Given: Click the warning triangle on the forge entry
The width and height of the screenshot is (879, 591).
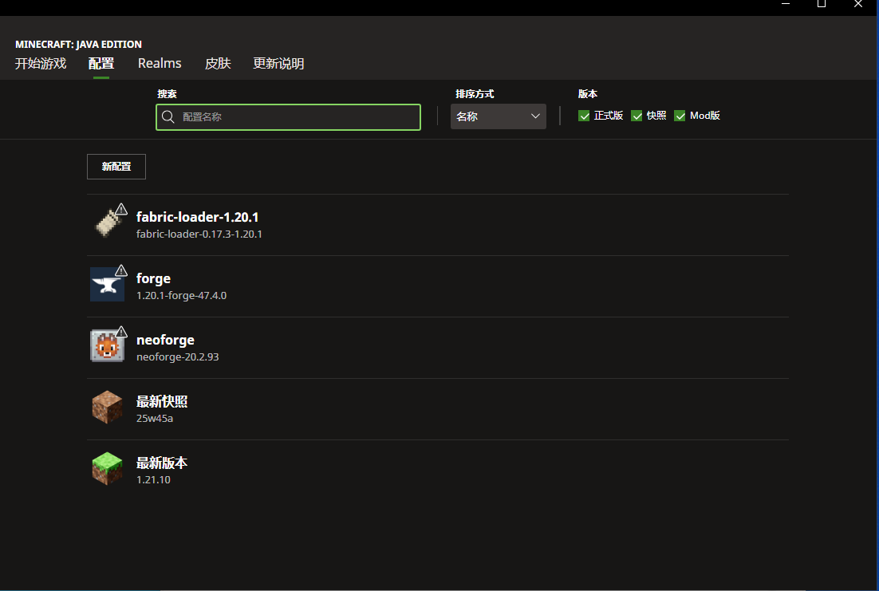Looking at the screenshot, I should [121, 269].
